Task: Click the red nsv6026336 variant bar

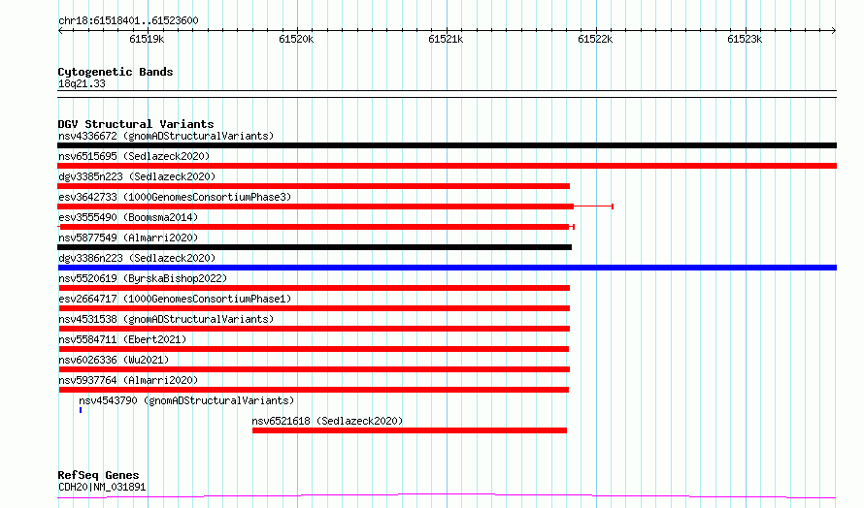Action: coord(315,369)
